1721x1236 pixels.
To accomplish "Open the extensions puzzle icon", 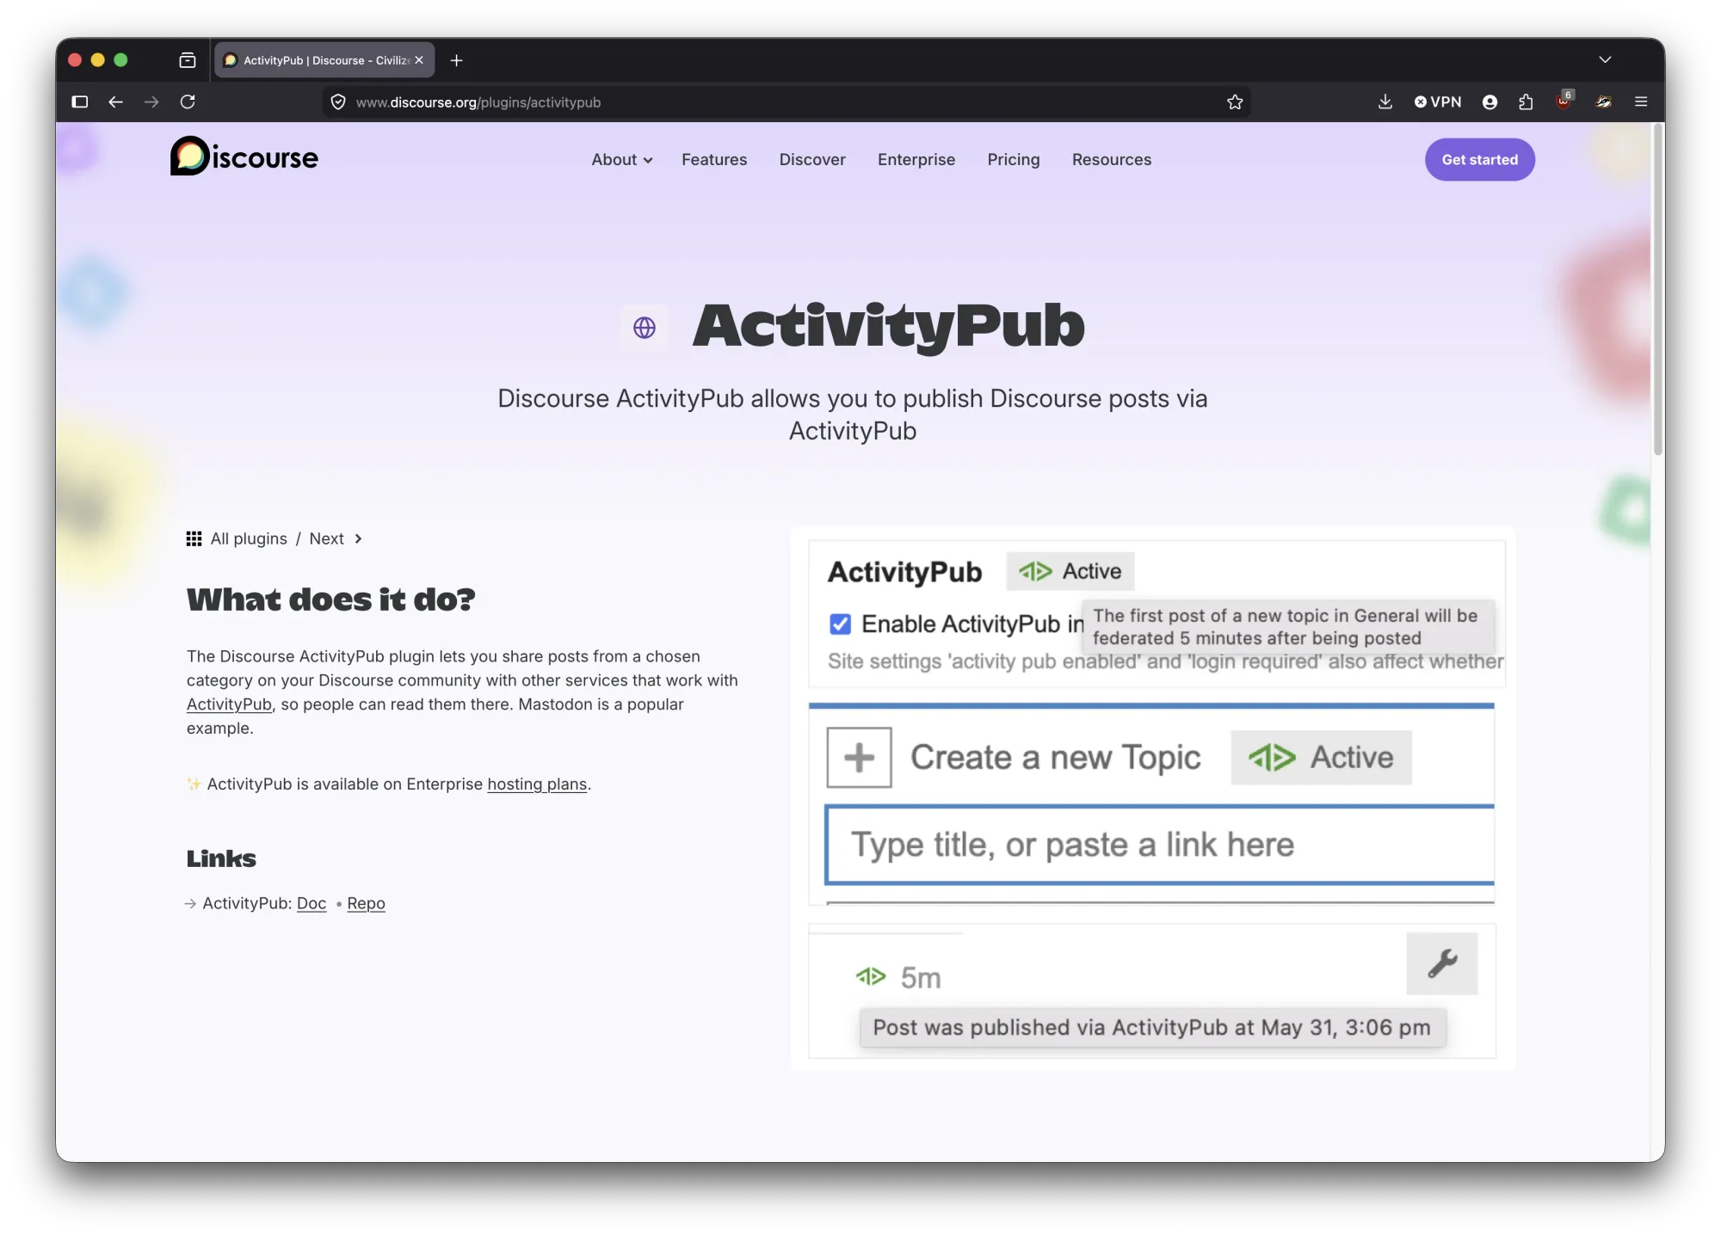I will point(1526,101).
